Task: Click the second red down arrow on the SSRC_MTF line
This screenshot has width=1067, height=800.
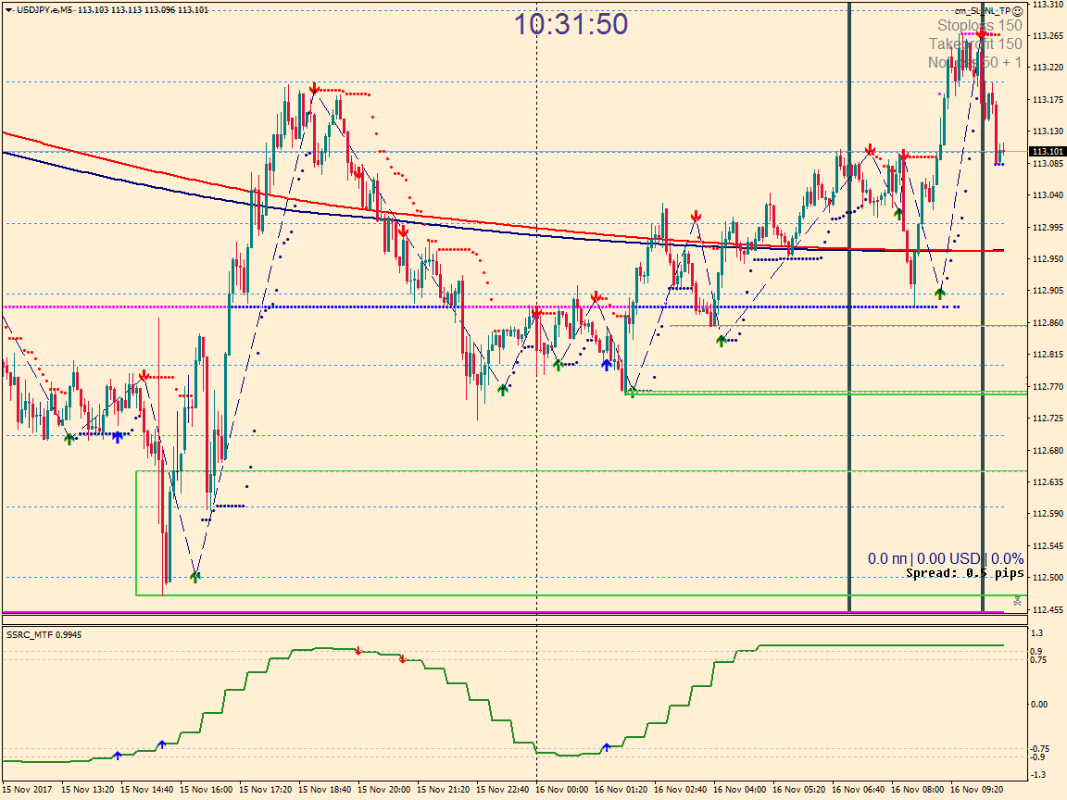Action: [402, 659]
